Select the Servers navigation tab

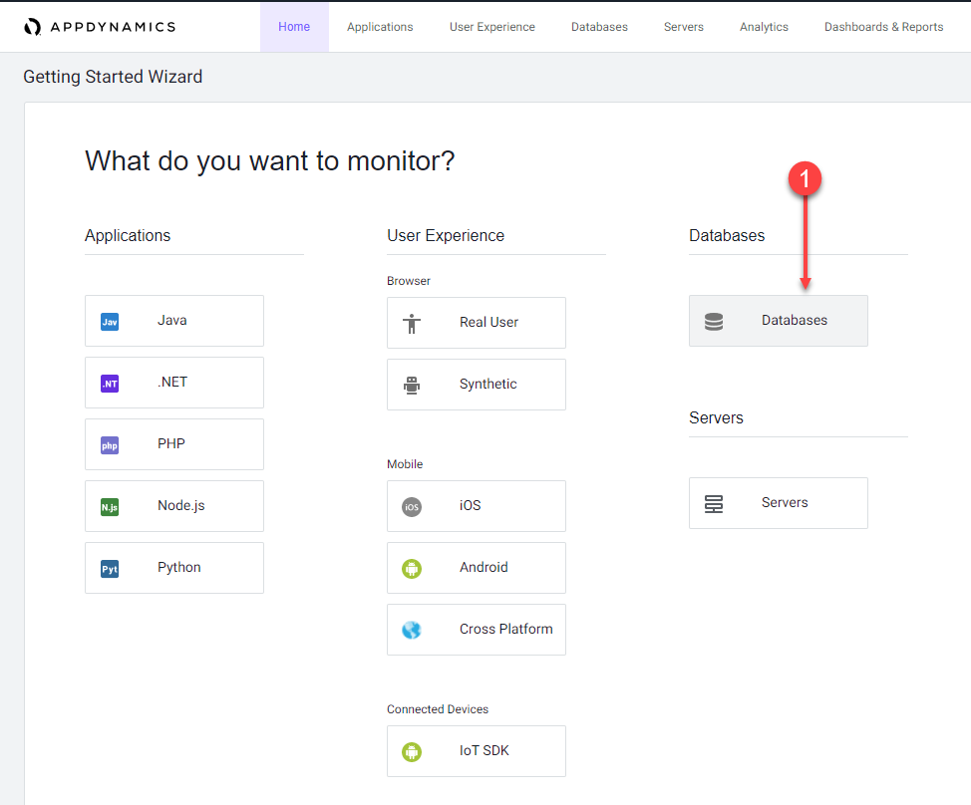point(684,27)
